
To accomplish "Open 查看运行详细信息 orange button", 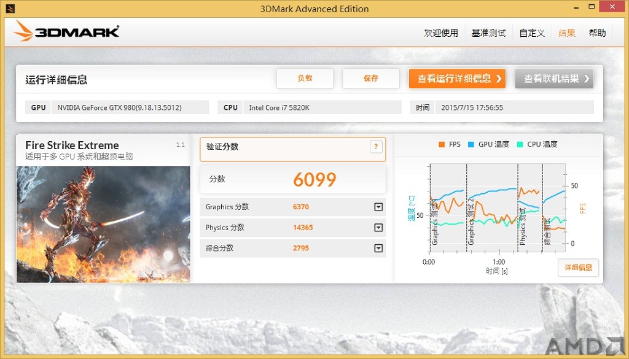I will click(x=457, y=79).
